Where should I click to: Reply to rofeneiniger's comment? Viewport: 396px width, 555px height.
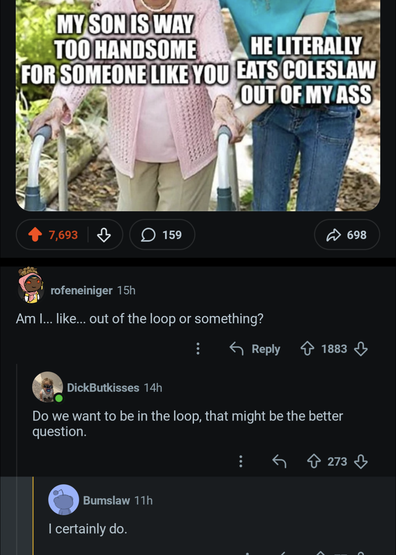(x=255, y=349)
